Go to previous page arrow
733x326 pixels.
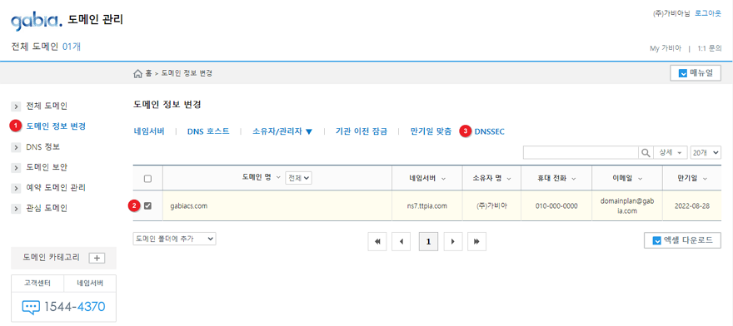[401, 241]
